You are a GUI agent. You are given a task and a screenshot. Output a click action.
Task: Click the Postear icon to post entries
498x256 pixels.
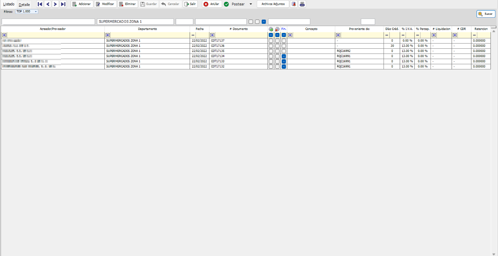pyautogui.click(x=227, y=4)
